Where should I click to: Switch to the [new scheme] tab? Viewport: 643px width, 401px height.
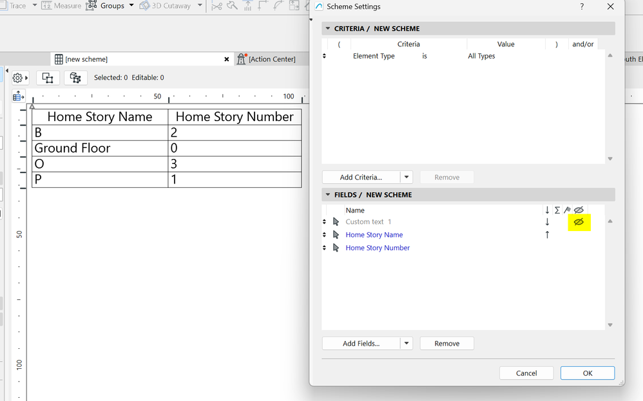142,59
